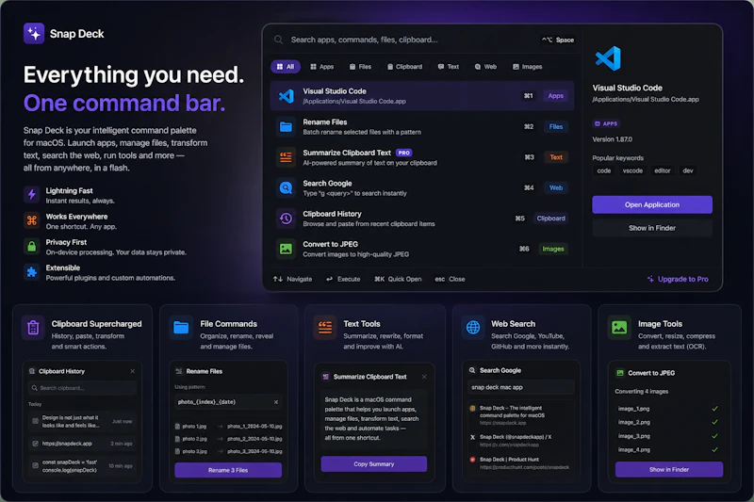This screenshot has height=502, width=754.
Task: Switch to the Apps filter tab
Action: pyautogui.click(x=321, y=67)
